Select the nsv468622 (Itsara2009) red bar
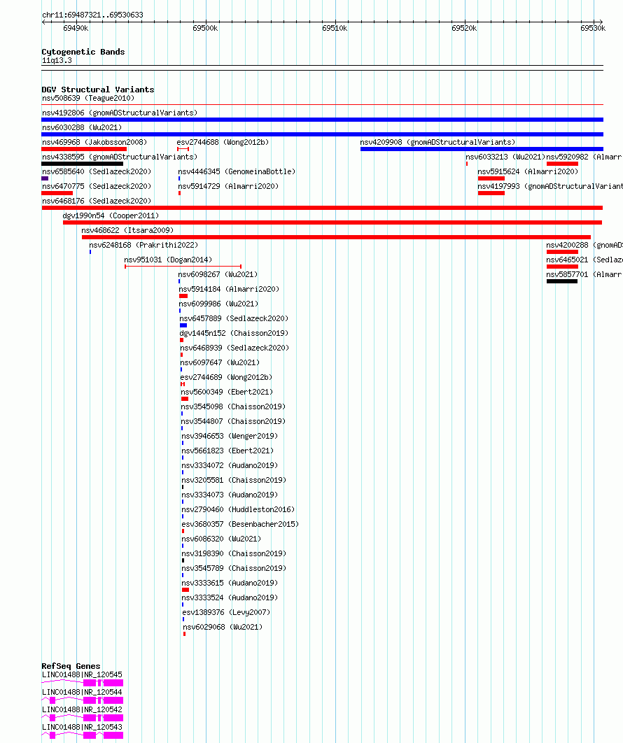The width and height of the screenshot is (623, 743). [x=336, y=237]
